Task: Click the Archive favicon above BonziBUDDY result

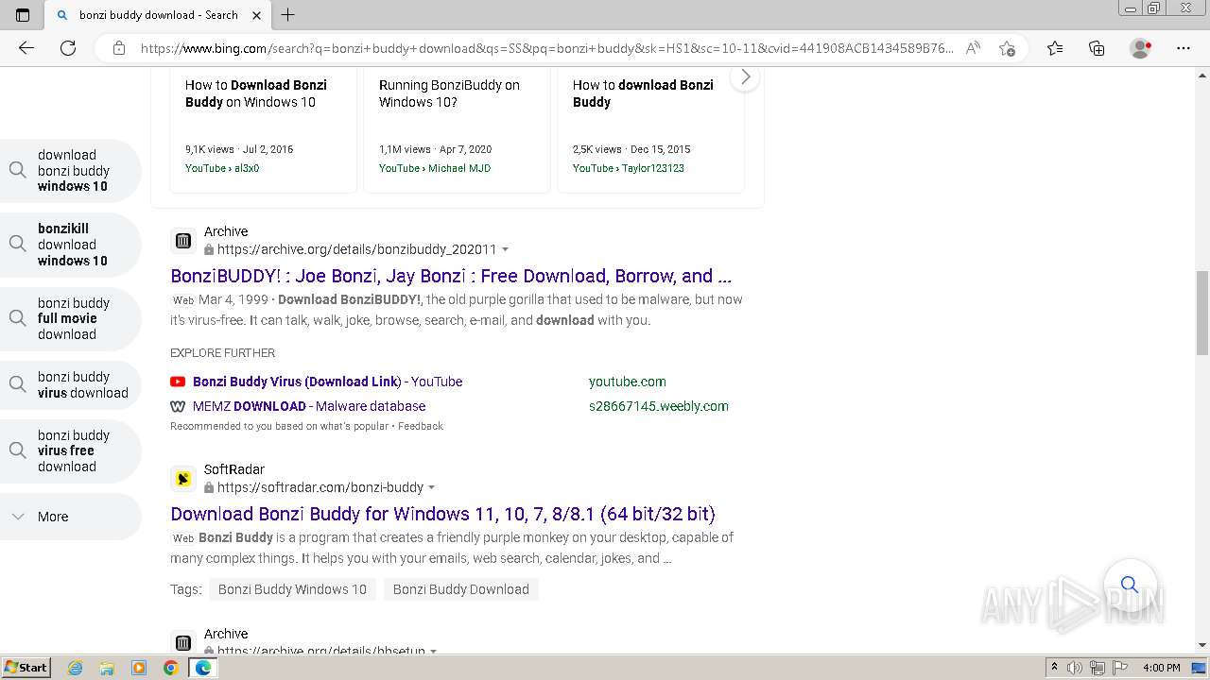Action: 183,241
